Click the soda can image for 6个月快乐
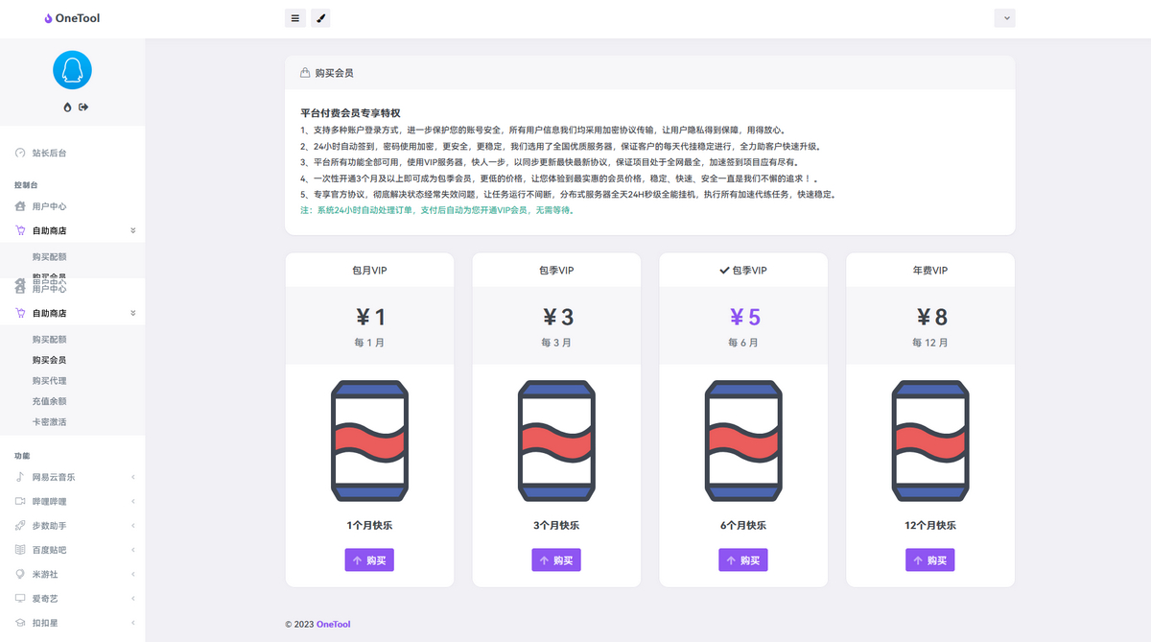Screen dimensions: 1151x642 pos(743,440)
